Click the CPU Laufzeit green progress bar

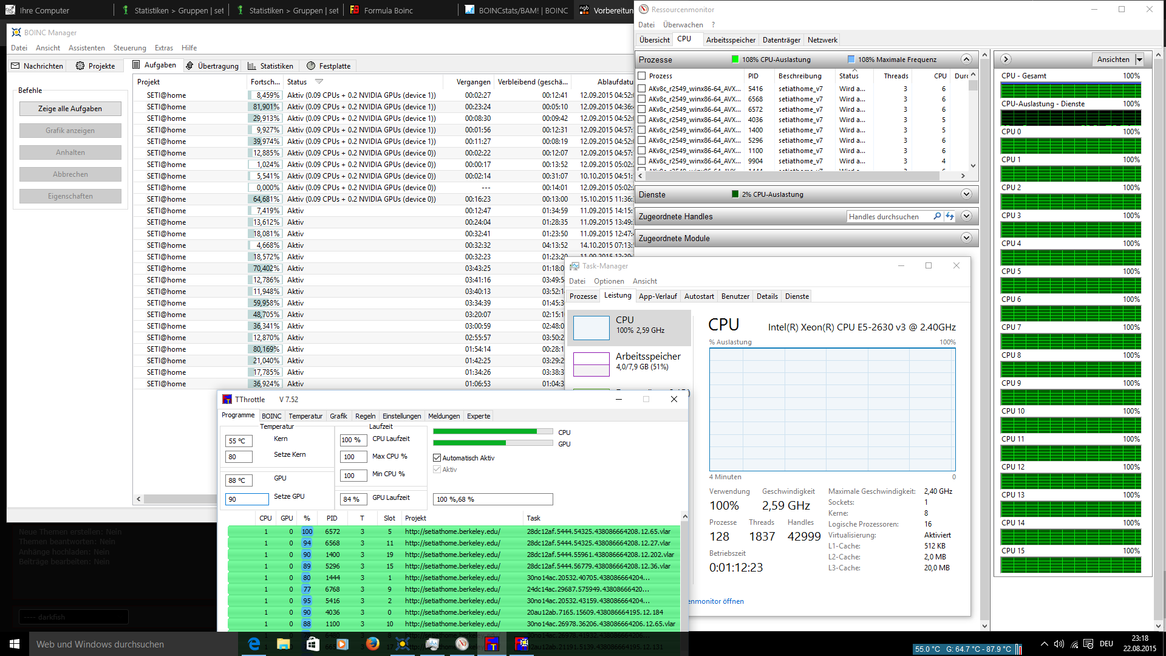493,432
